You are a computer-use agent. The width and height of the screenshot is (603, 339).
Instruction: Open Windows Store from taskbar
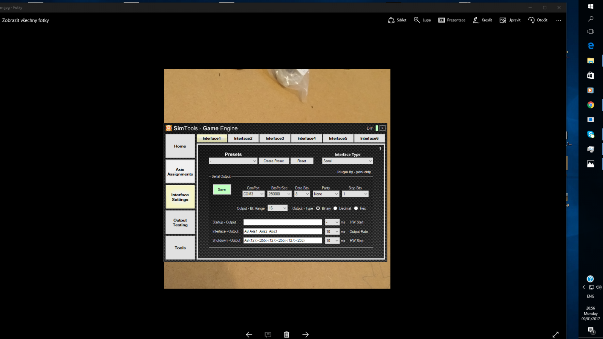pyautogui.click(x=591, y=75)
